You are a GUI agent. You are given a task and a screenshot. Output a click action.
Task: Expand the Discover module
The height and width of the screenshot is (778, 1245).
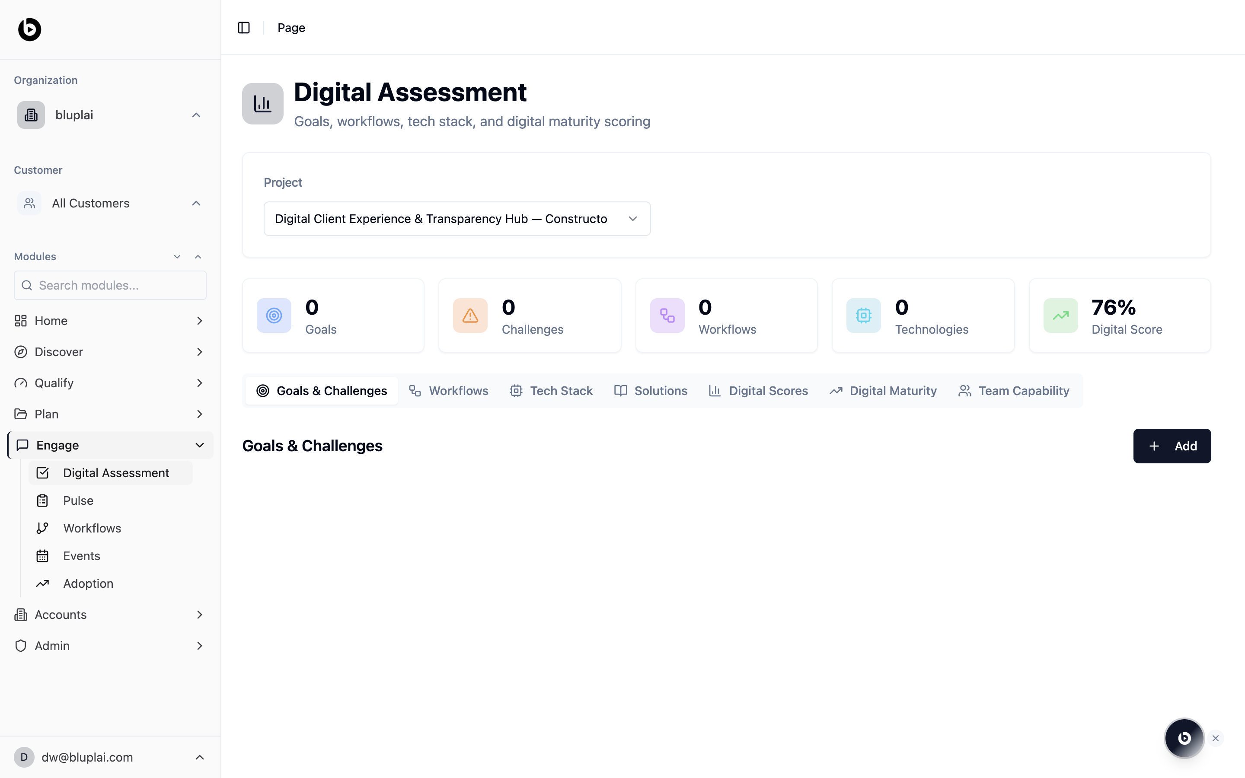click(110, 352)
